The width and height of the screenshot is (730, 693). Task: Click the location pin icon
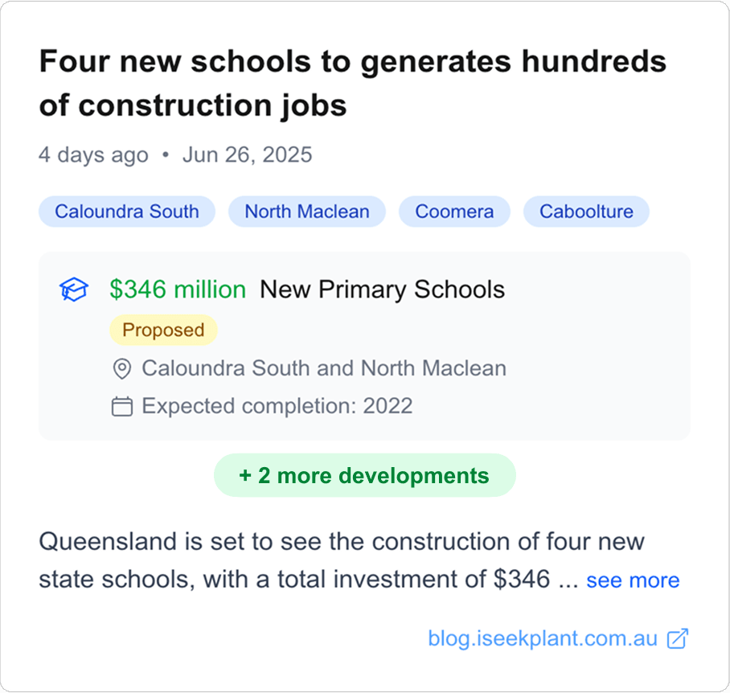pyautogui.click(x=121, y=369)
